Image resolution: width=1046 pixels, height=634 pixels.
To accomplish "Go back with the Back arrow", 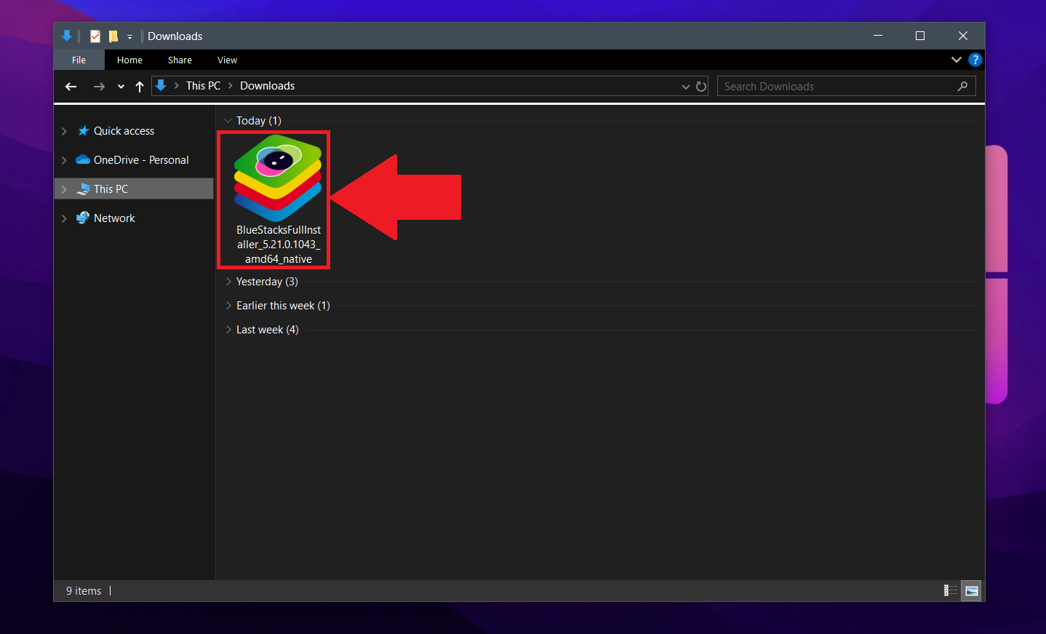I will coord(71,87).
